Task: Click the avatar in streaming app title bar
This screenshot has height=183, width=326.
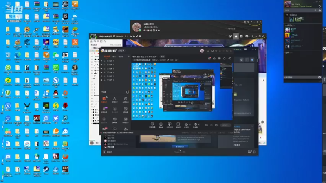Action: click(202, 51)
